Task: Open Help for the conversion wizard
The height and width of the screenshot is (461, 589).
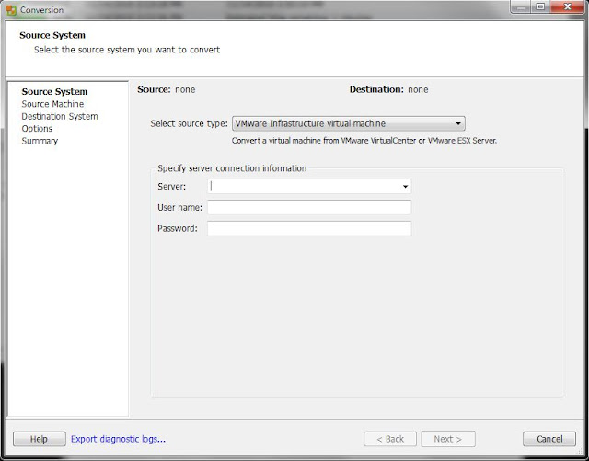Action: point(39,439)
